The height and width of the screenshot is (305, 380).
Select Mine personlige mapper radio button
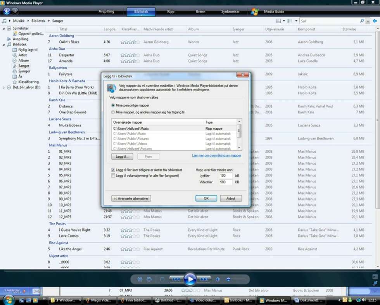[113, 105]
